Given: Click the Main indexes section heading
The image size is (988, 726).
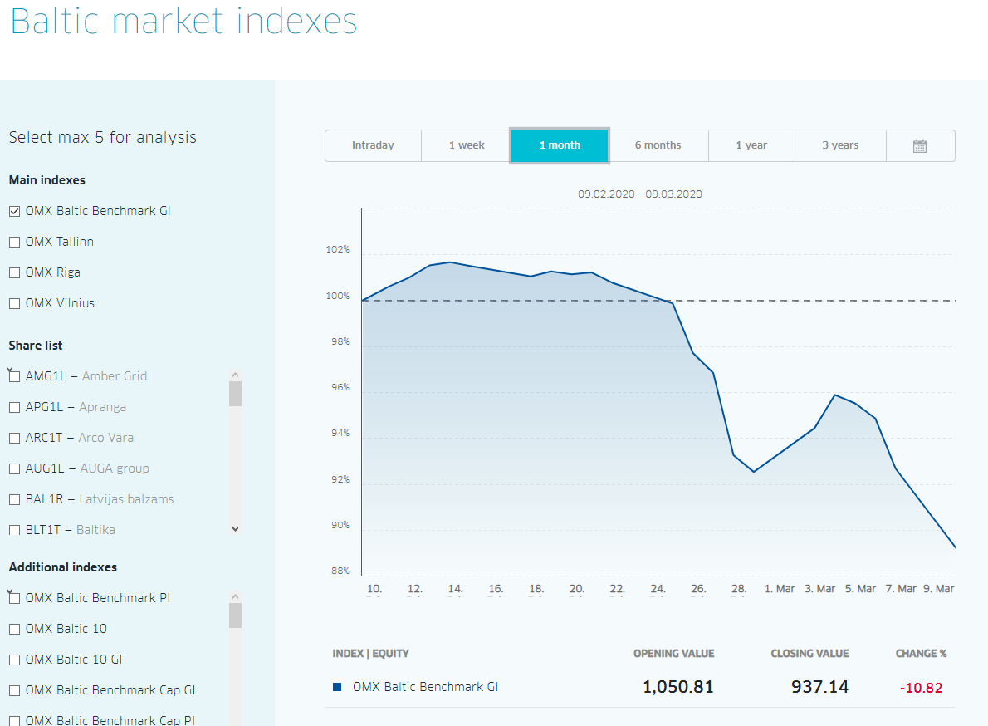Looking at the screenshot, I should coord(46,180).
